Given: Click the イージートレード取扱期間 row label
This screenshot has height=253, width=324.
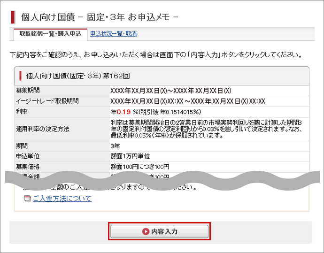Looking at the screenshot, I should coord(47,101).
